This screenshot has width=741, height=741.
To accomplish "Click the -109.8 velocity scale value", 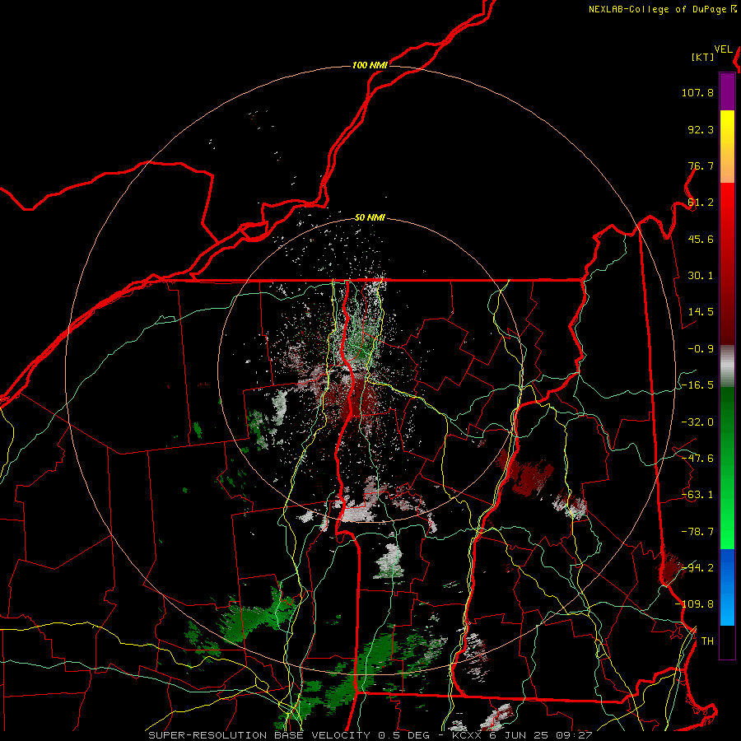I will point(694,604).
